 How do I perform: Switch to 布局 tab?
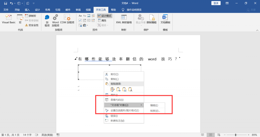(47, 10)
